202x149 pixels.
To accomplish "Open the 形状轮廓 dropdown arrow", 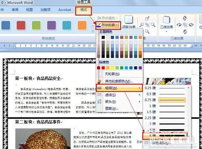I will click(117, 25).
